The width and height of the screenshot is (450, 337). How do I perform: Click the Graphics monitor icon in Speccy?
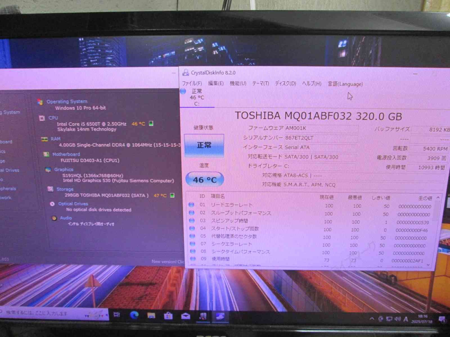(48, 170)
